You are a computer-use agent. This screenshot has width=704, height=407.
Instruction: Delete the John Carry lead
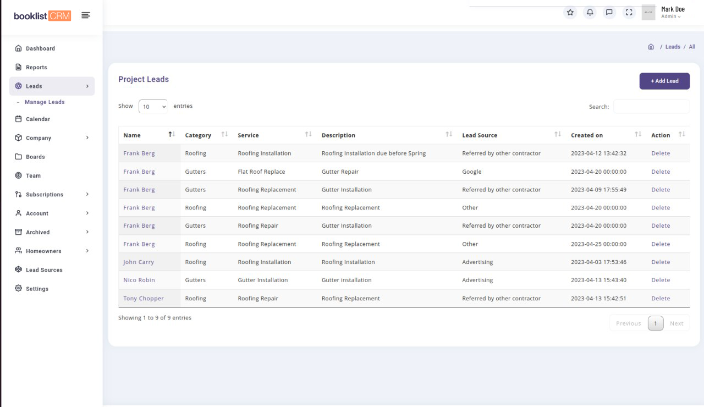[x=661, y=262]
